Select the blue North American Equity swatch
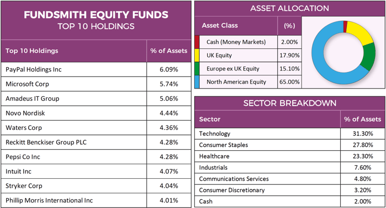The image size is (386, 208). tap(197, 82)
